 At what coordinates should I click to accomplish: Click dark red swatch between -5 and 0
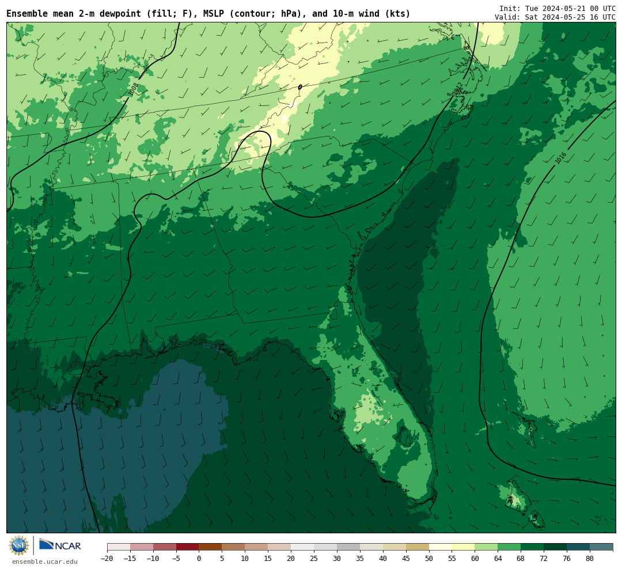(x=188, y=547)
